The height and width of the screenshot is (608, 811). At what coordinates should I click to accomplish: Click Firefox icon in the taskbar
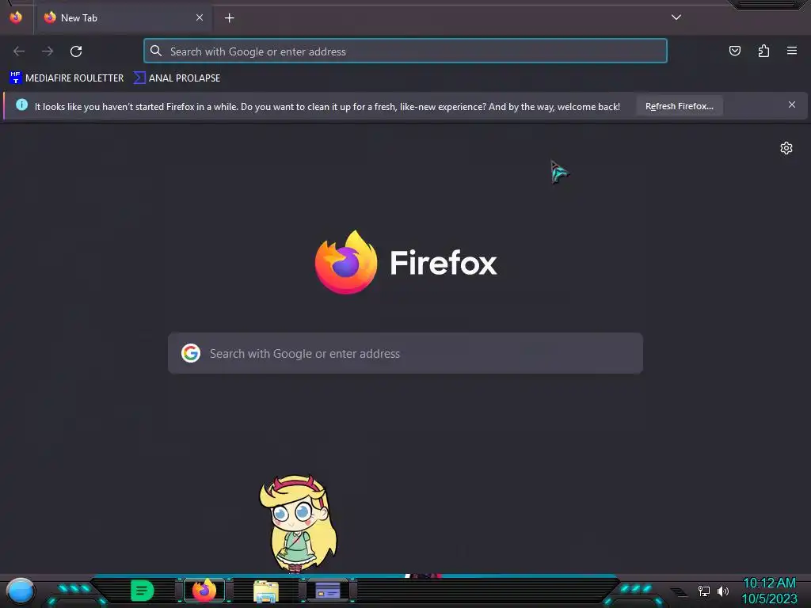coord(204,591)
